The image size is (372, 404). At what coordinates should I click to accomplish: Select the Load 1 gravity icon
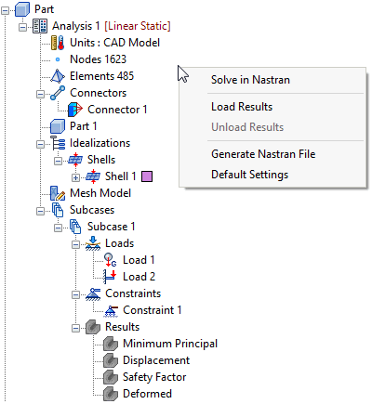pos(111,260)
